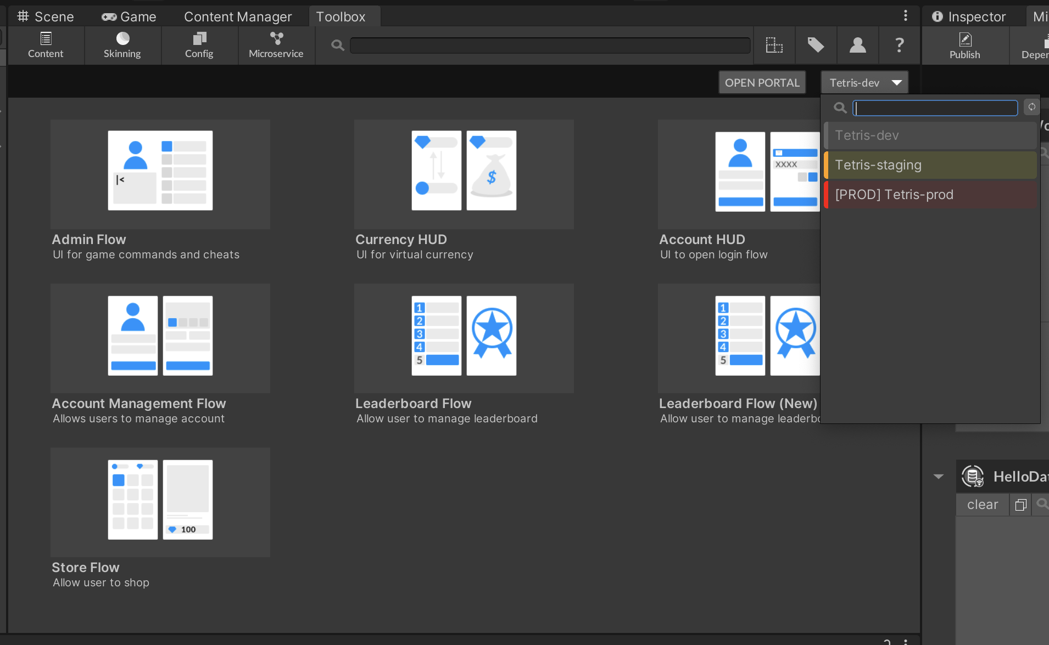Select Tetris-staging from the realm list
This screenshot has width=1049, height=645.
[930, 165]
